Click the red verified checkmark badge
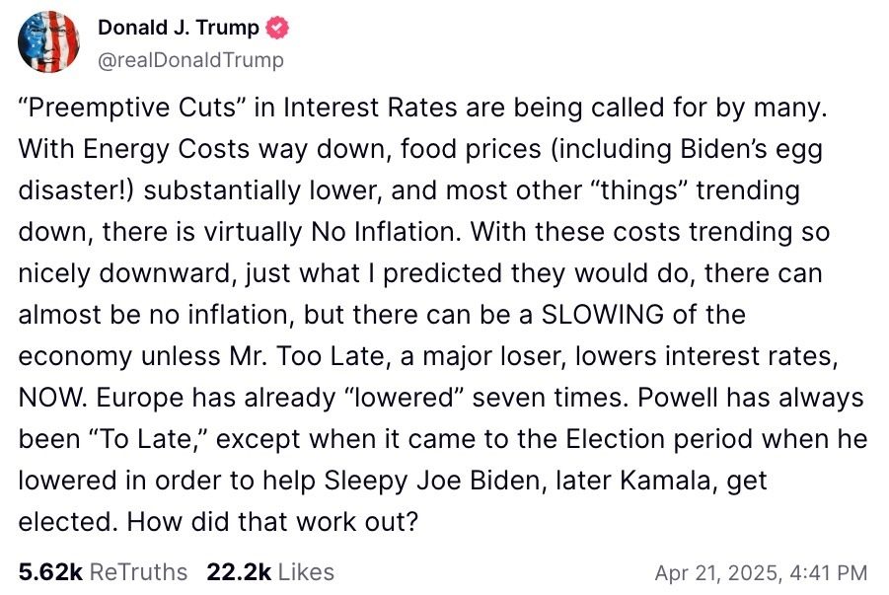This screenshot has width=889, height=595. tap(277, 28)
